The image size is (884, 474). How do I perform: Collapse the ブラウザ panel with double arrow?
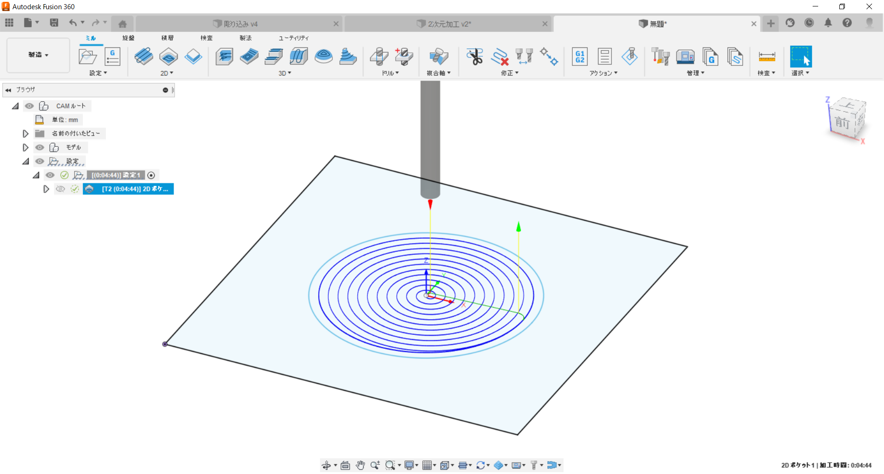click(x=8, y=90)
